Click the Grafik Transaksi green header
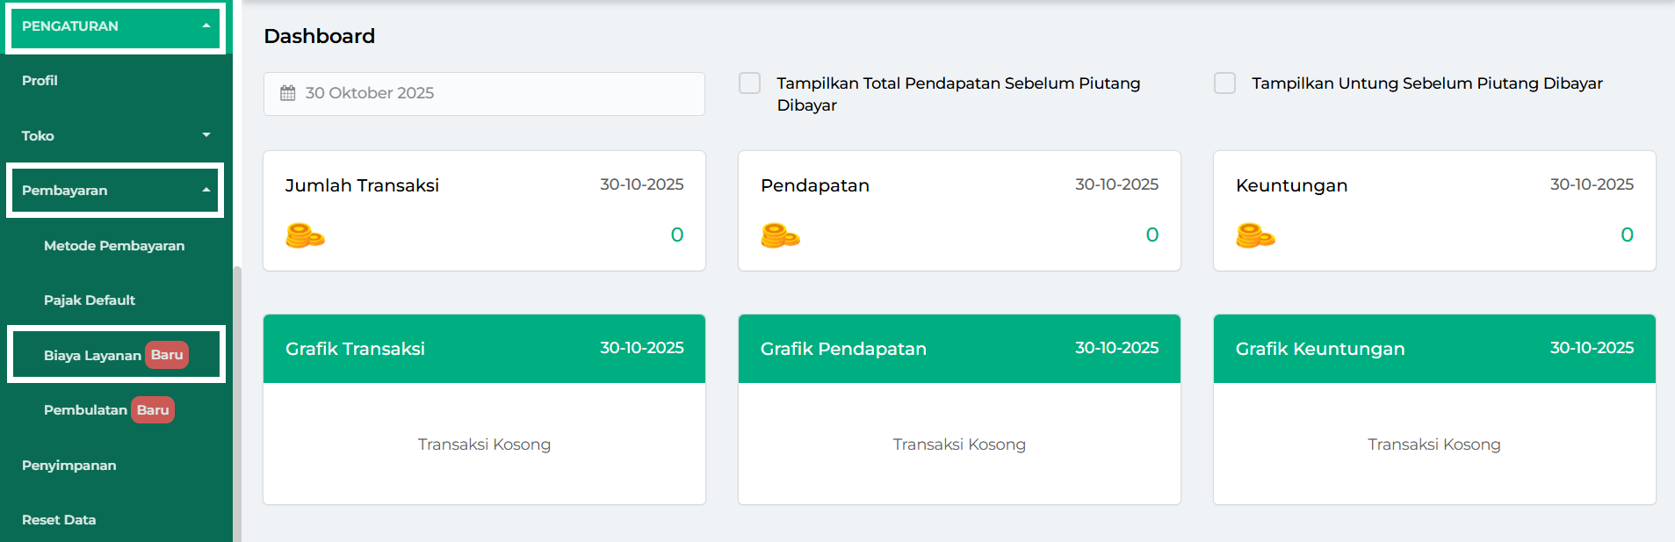This screenshot has width=1675, height=542. click(x=484, y=349)
